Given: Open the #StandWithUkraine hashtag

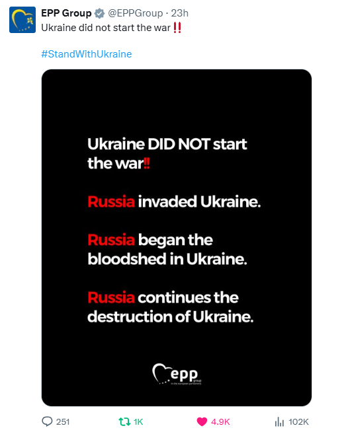Looking at the screenshot, I should pyautogui.click(x=87, y=54).
